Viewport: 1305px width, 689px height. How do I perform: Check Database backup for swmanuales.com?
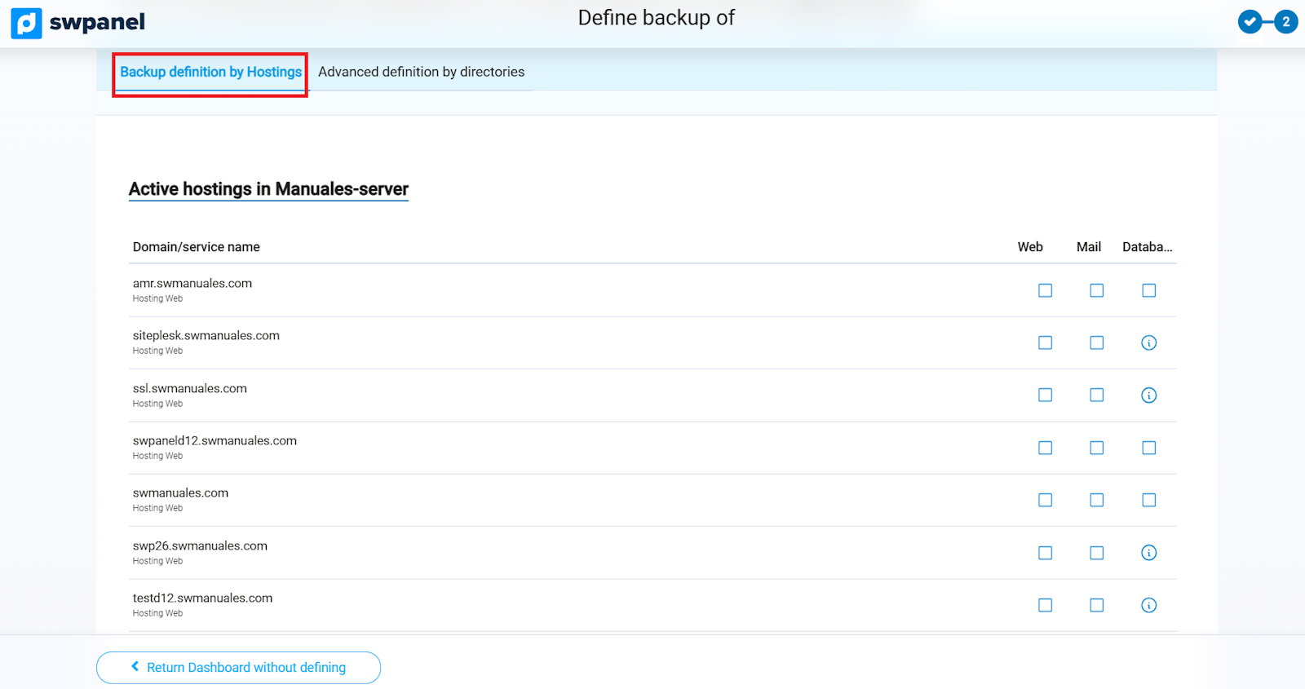tap(1148, 500)
